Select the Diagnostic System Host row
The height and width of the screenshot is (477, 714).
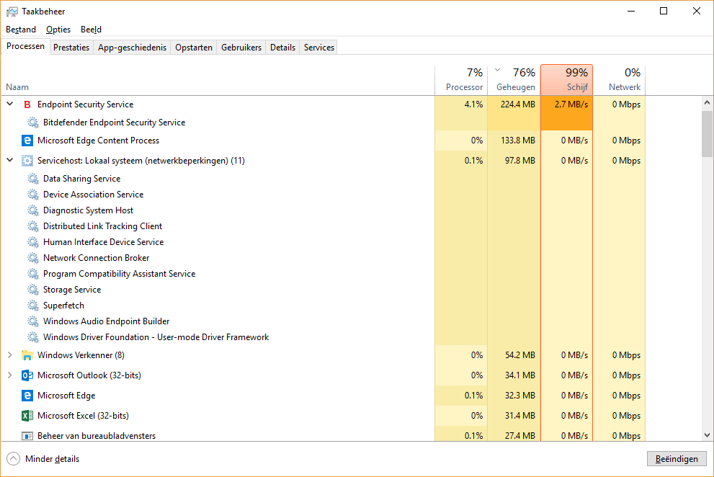(x=323, y=210)
